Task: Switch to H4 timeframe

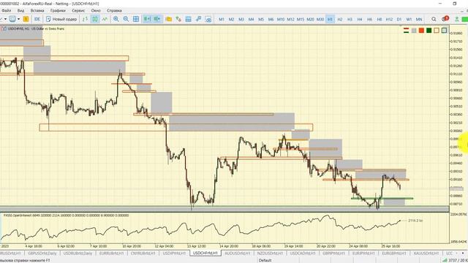Action: [x=359, y=19]
